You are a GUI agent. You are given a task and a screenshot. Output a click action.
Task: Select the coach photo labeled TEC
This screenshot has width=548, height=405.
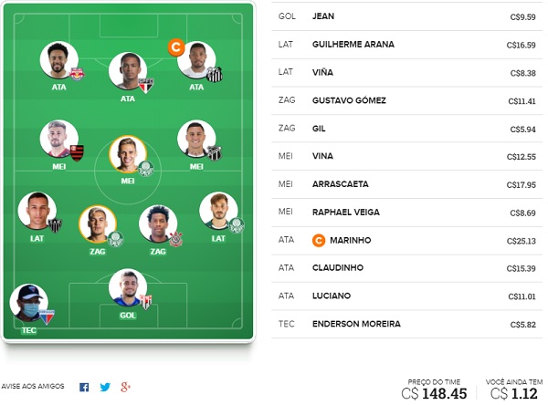tap(28, 302)
